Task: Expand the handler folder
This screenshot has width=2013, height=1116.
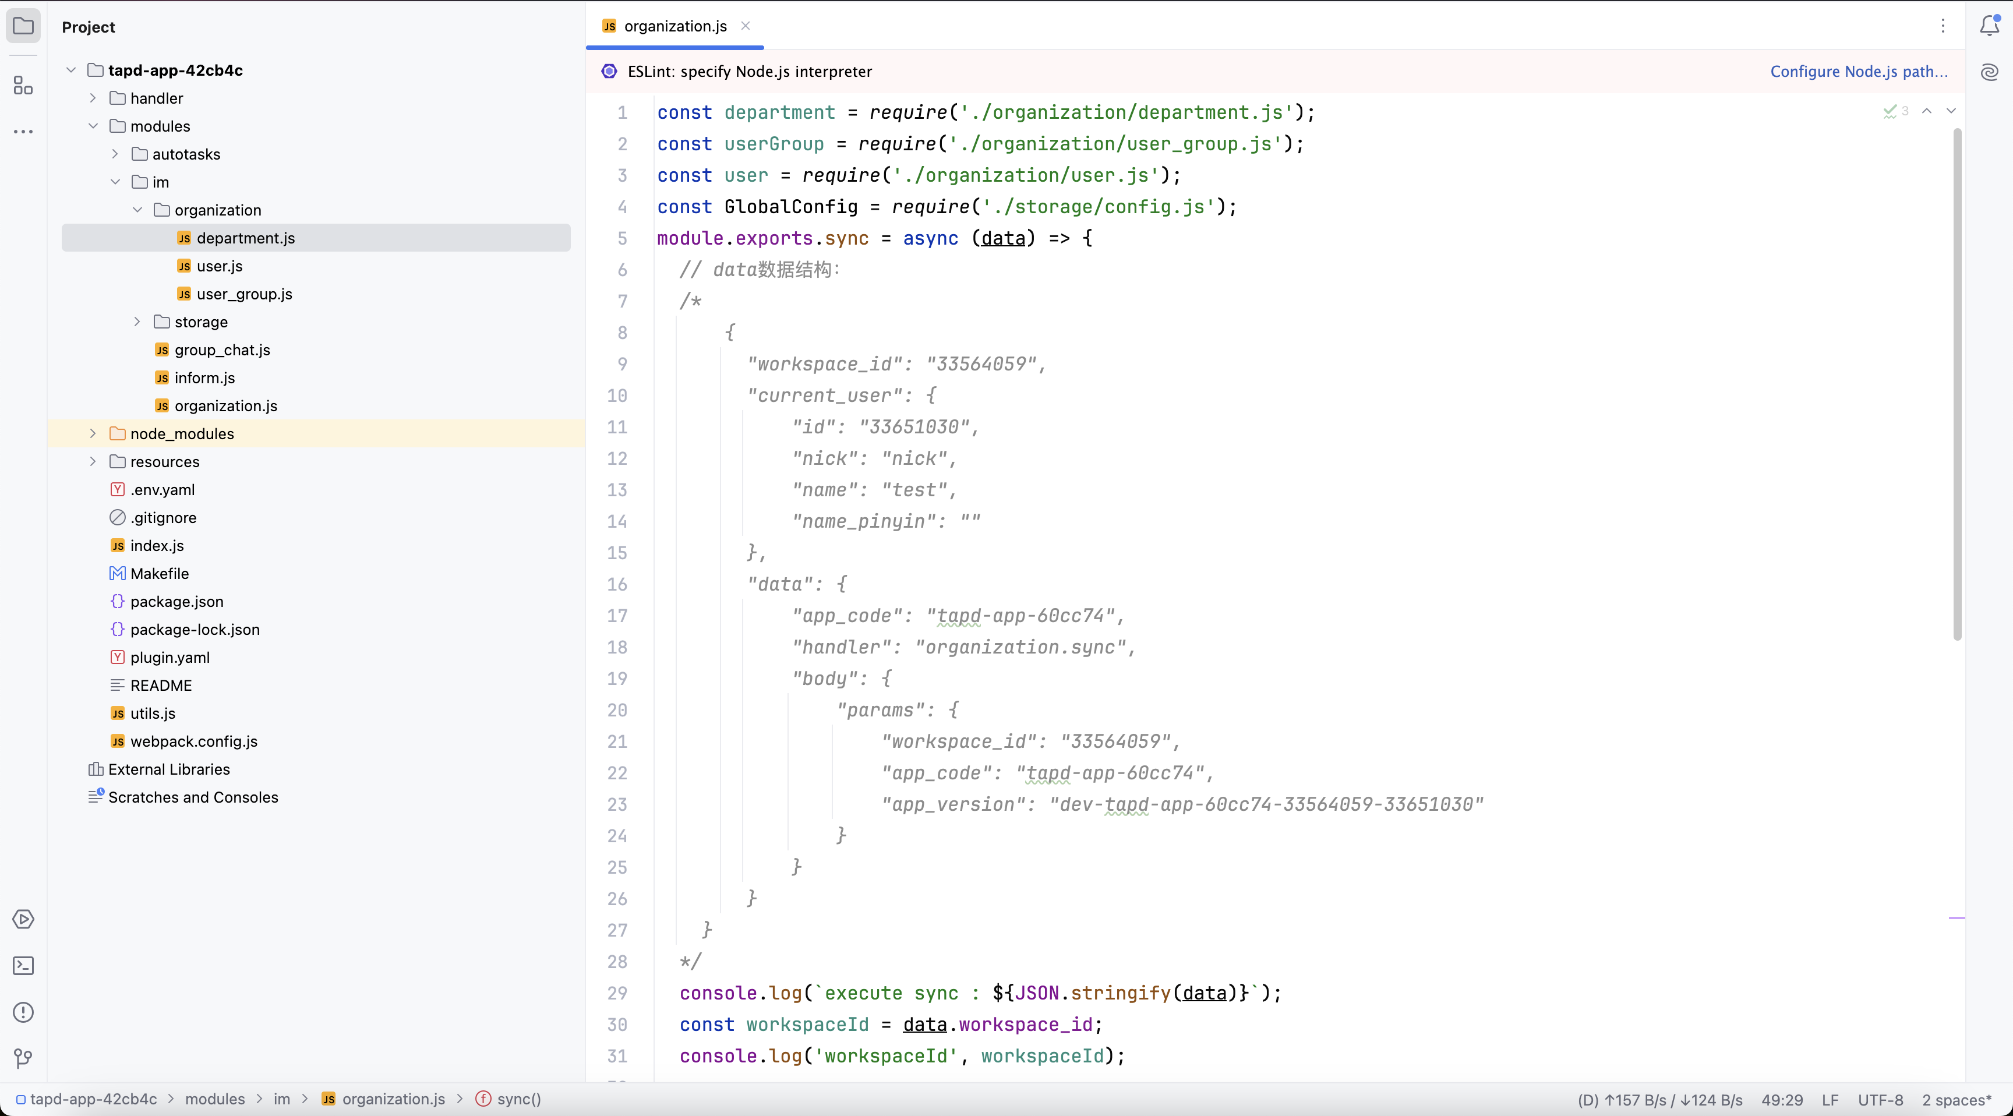Action: pyautogui.click(x=93, y=98)
